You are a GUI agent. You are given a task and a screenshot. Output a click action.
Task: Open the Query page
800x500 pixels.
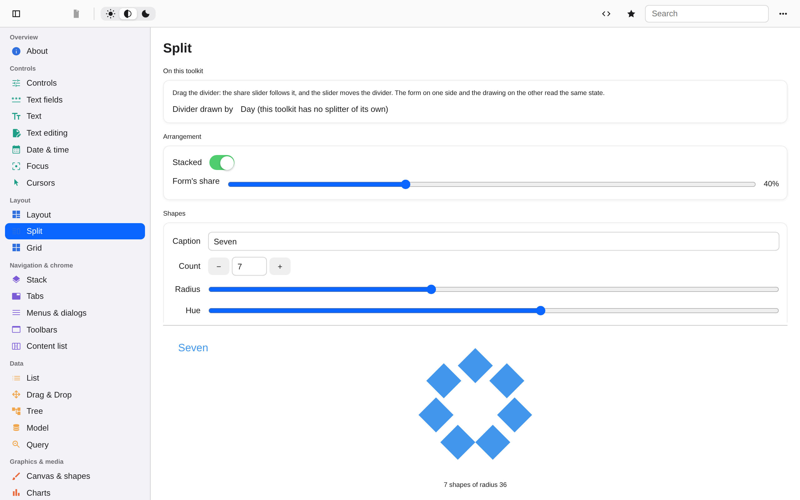75,444
